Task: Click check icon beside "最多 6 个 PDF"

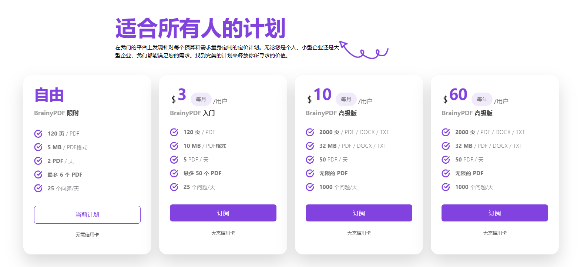Action: click(38, 175)
